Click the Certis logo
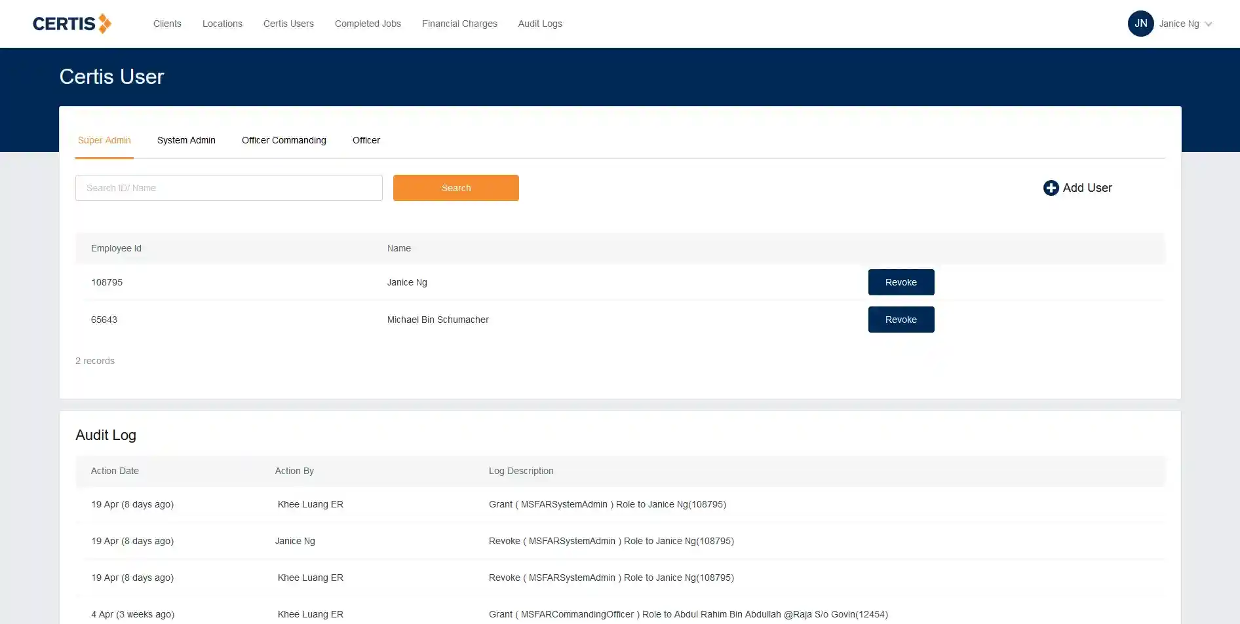 click(x=72, y=24)
